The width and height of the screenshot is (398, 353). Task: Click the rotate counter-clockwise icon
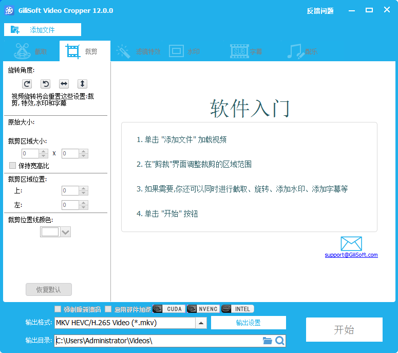(x=45, y=84)
